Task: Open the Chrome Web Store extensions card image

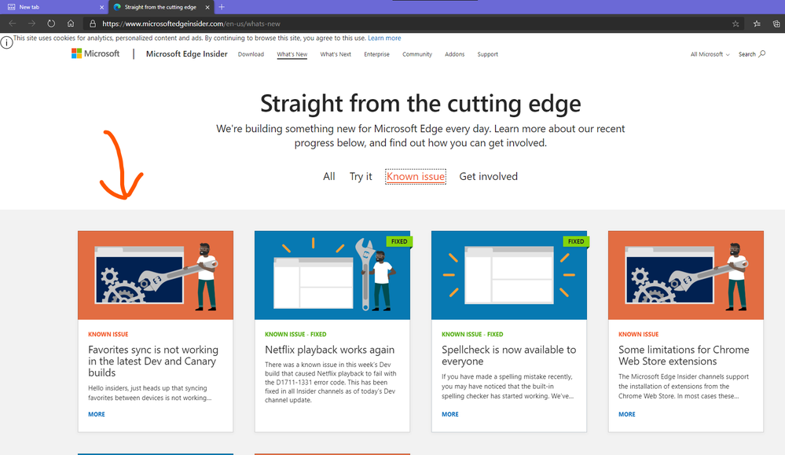Action: pyautogui.click(x=686, y=275)
